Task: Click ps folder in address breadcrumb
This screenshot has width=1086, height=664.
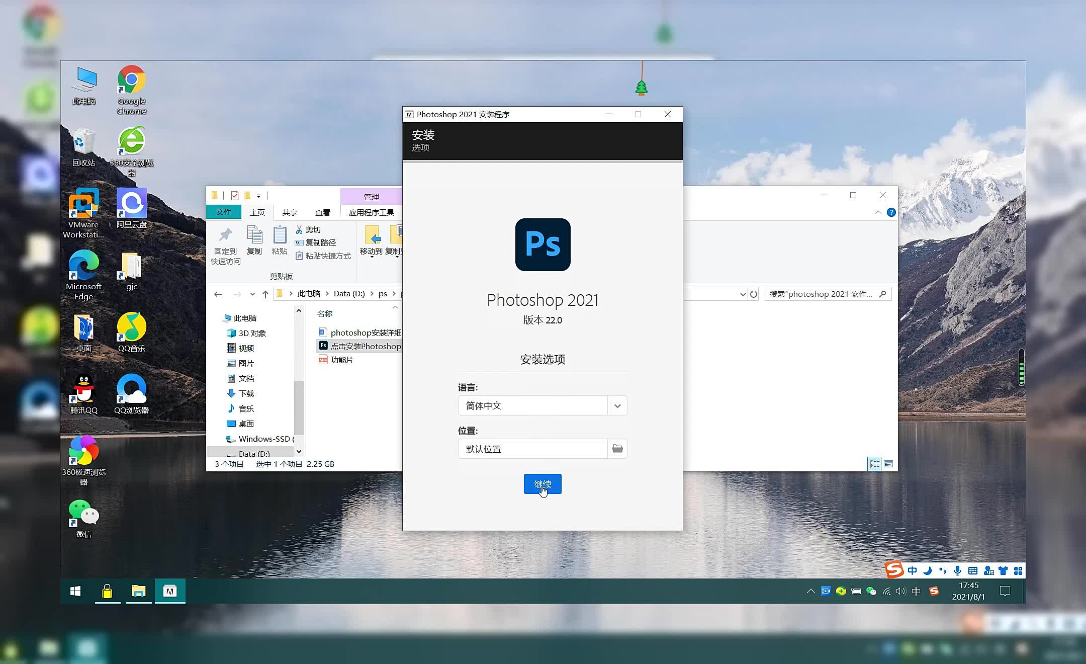Action: pyautogui.click(x=383, y=294)
